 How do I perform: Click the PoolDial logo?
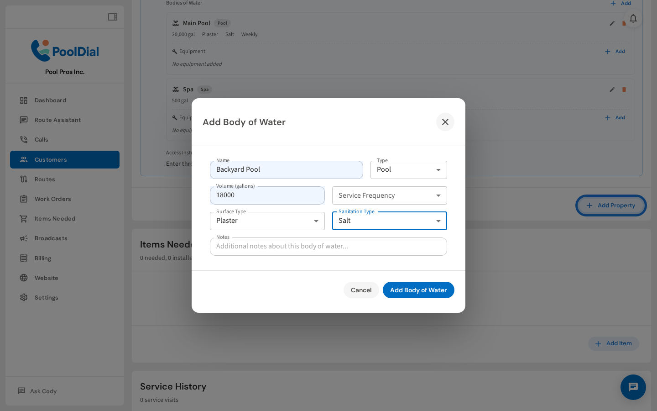65,51
